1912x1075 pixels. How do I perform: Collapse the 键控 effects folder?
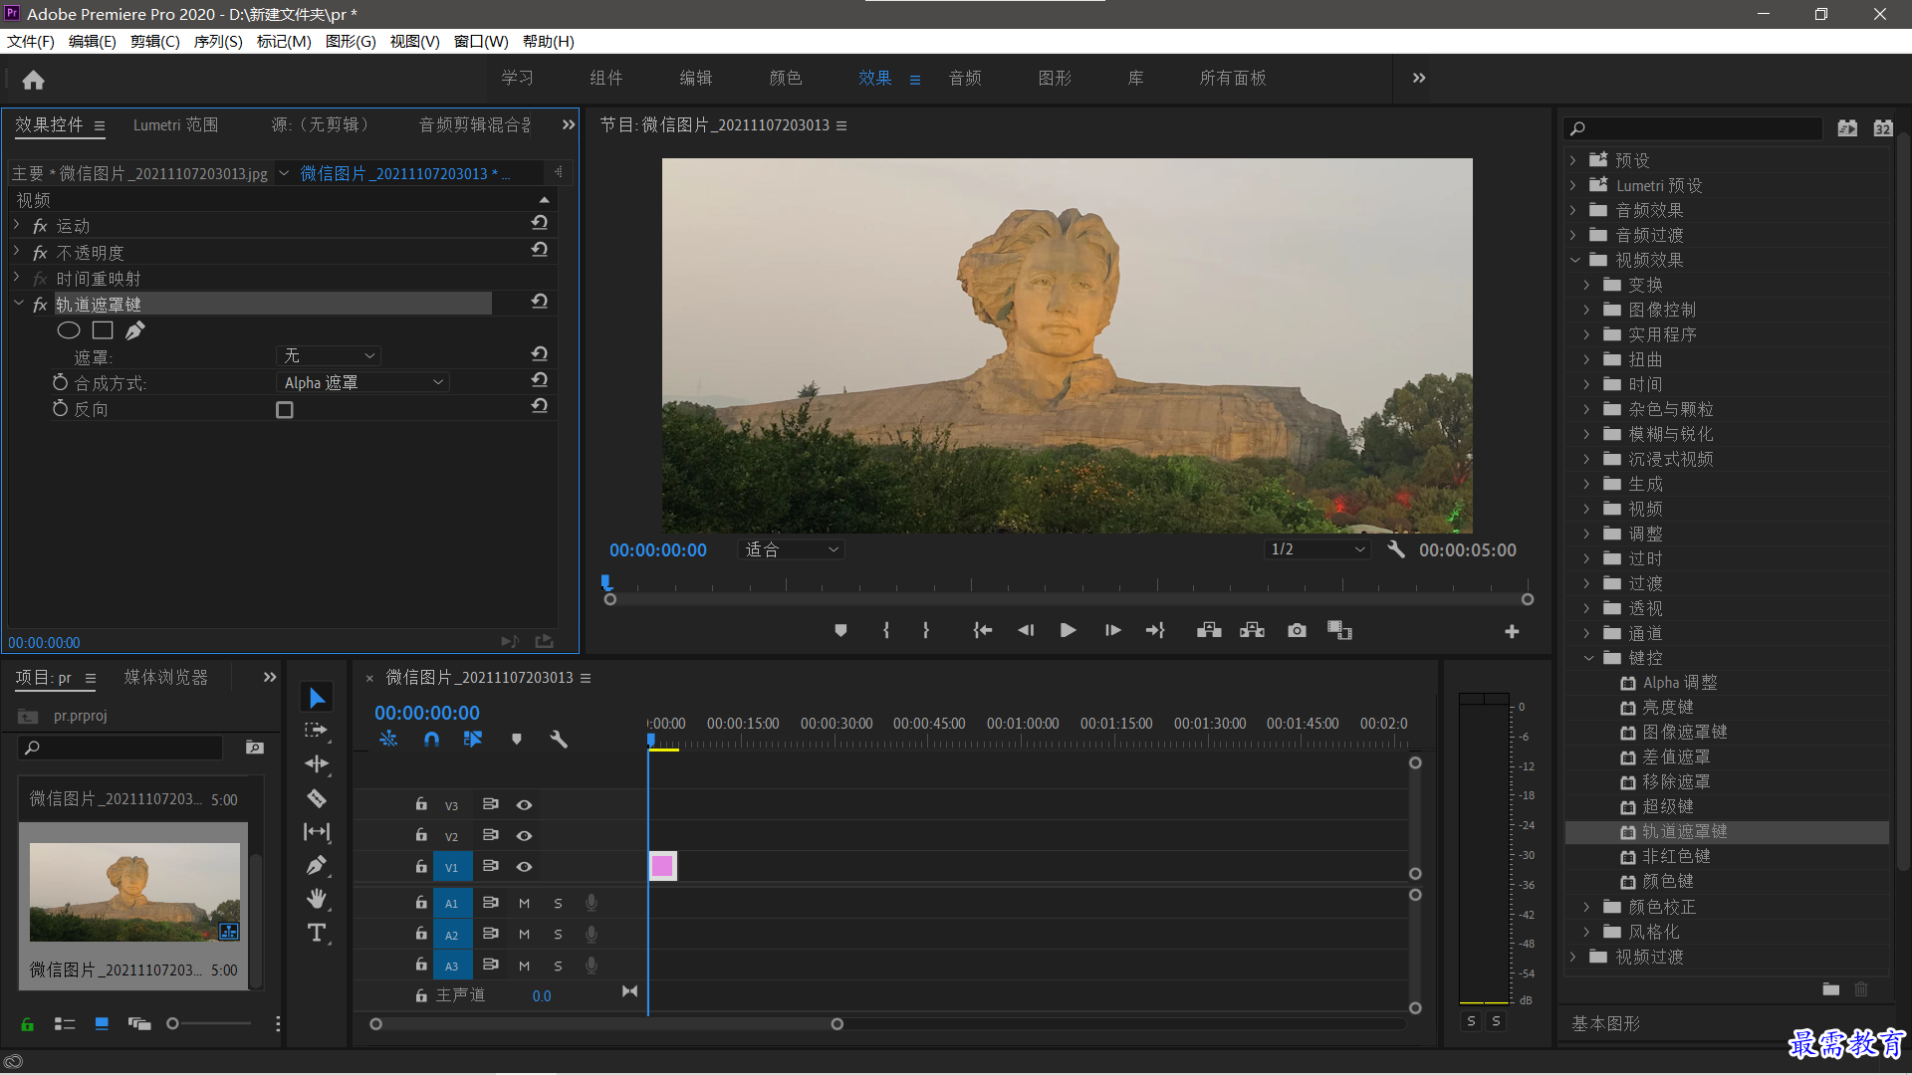tap(1587, 658)
